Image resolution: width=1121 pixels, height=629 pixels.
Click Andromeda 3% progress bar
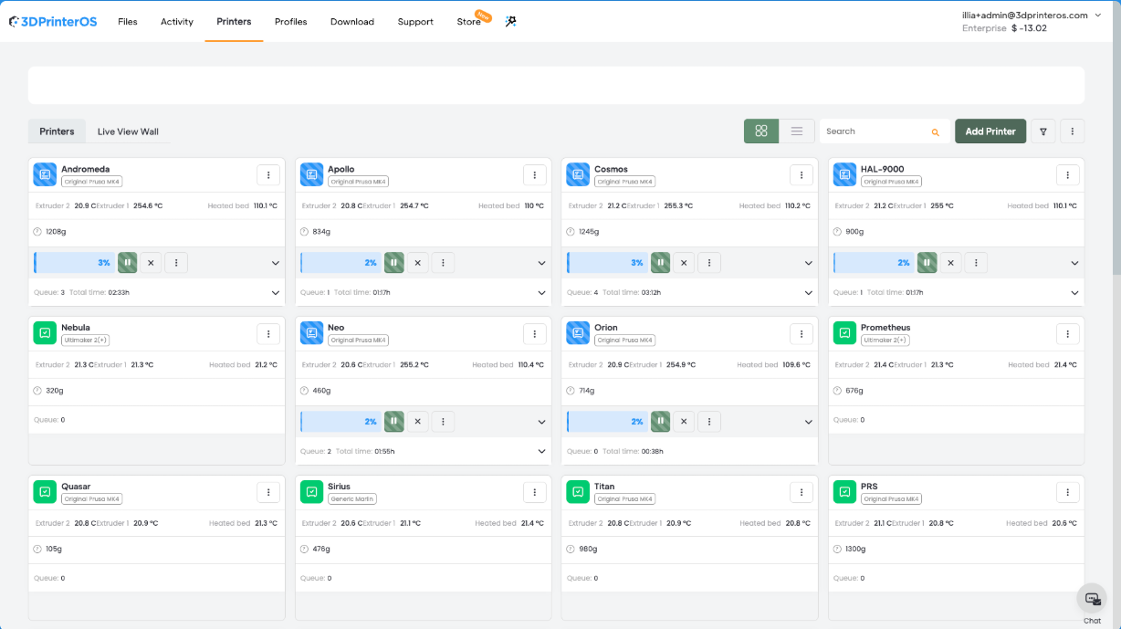[x=74, y=263]
